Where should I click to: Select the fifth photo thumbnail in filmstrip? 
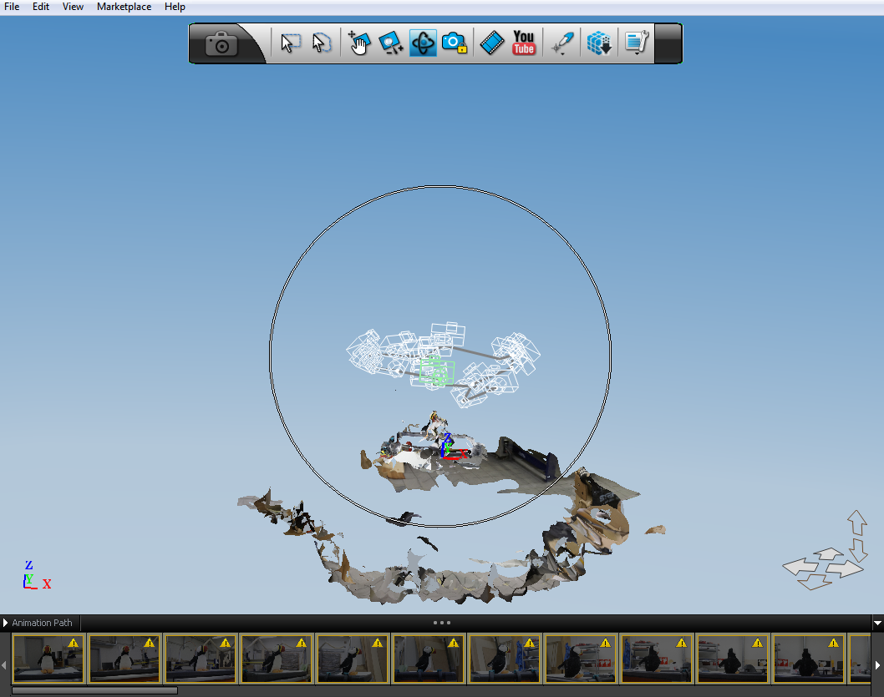point(352,659)
